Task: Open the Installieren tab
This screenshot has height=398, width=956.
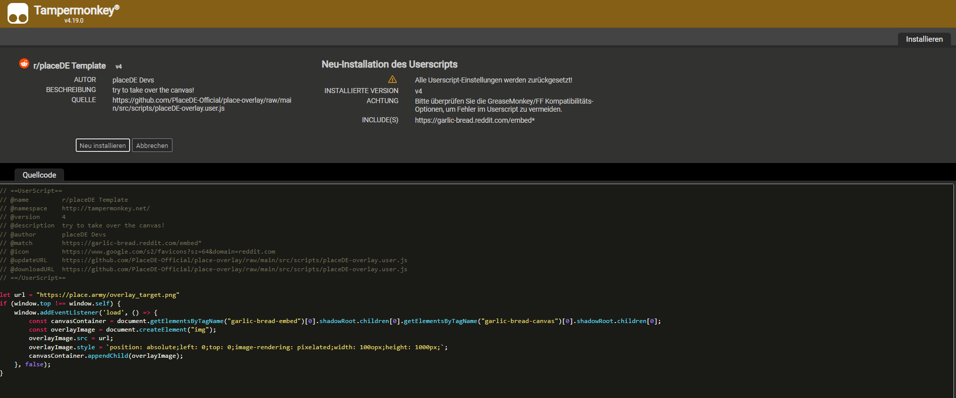Action: 924,39
